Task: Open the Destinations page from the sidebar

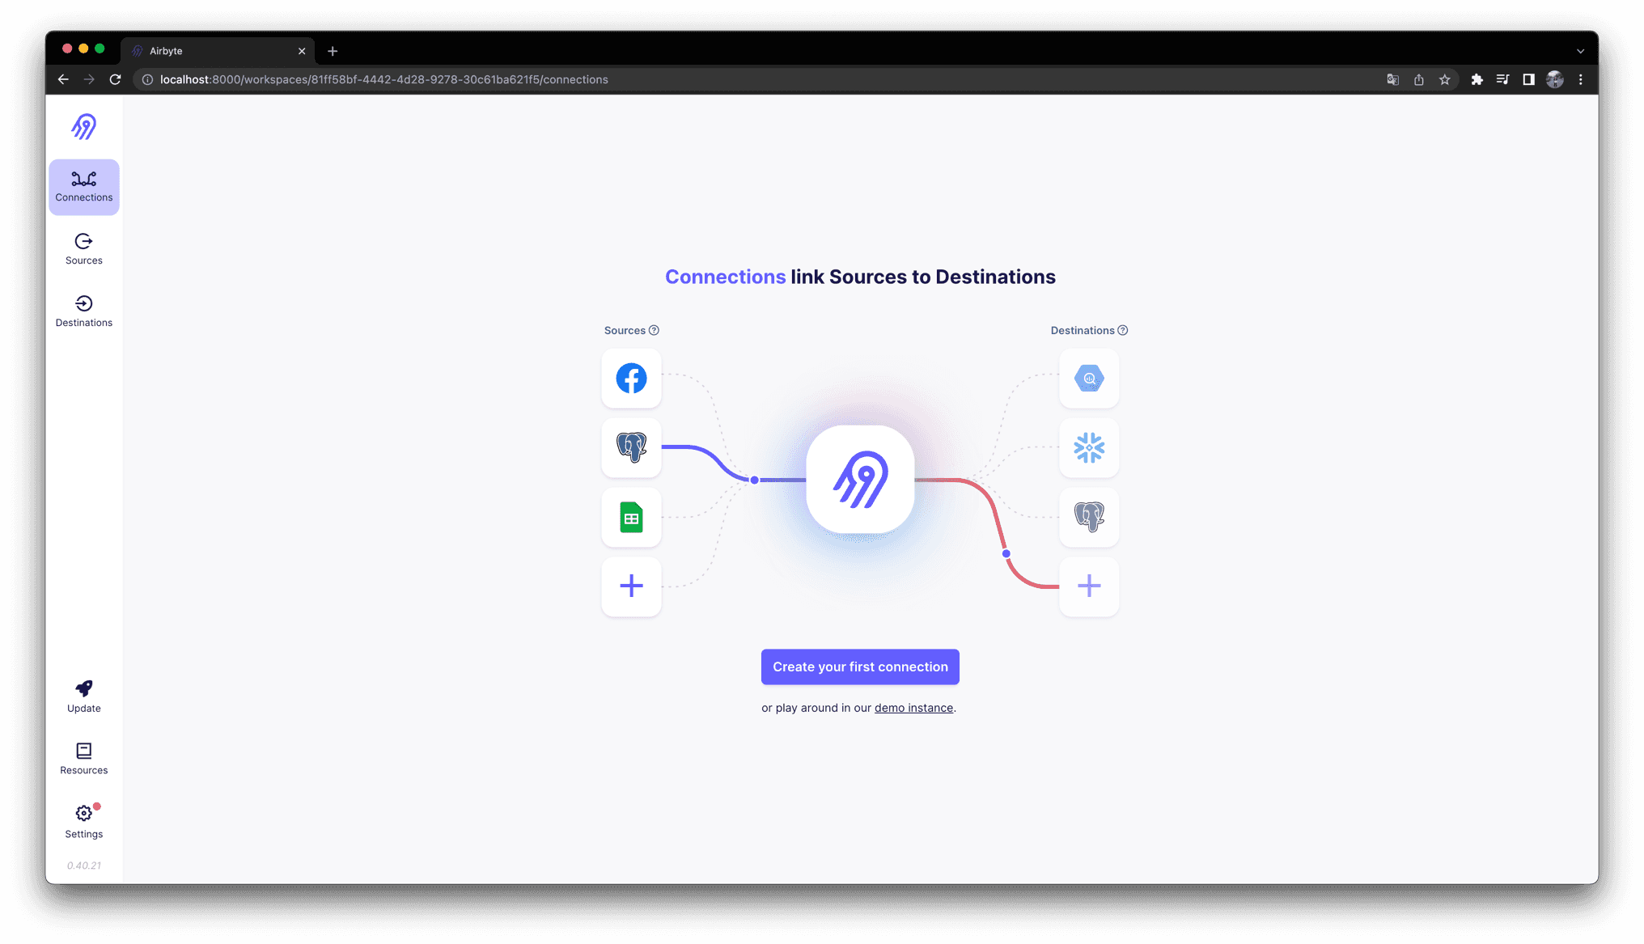Action: pyautogui.click(x=84, y=311)
